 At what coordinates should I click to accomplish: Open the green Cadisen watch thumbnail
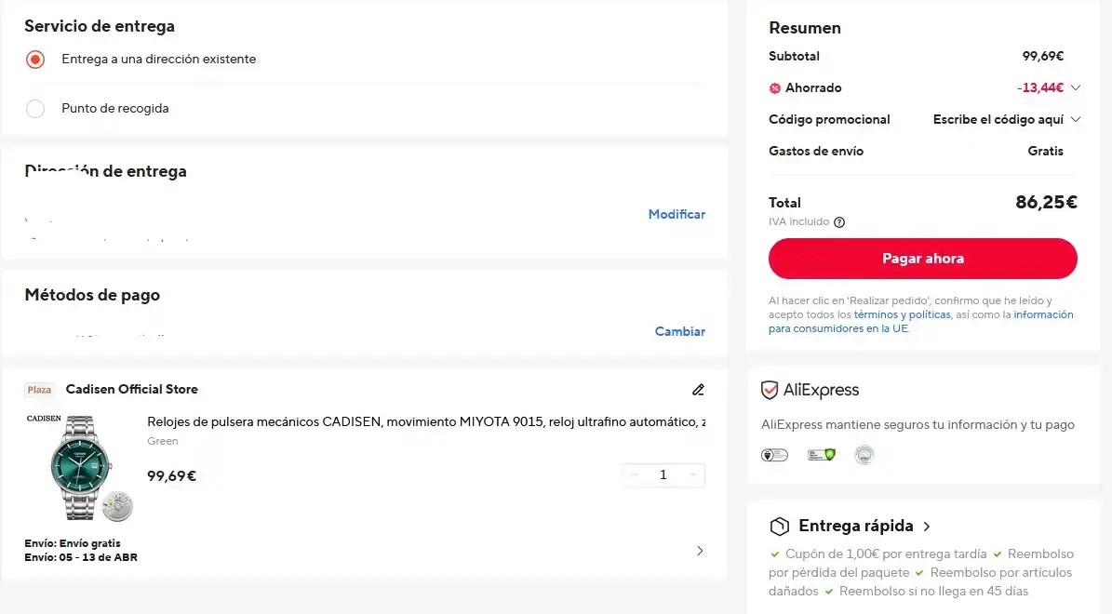[80, 465]
